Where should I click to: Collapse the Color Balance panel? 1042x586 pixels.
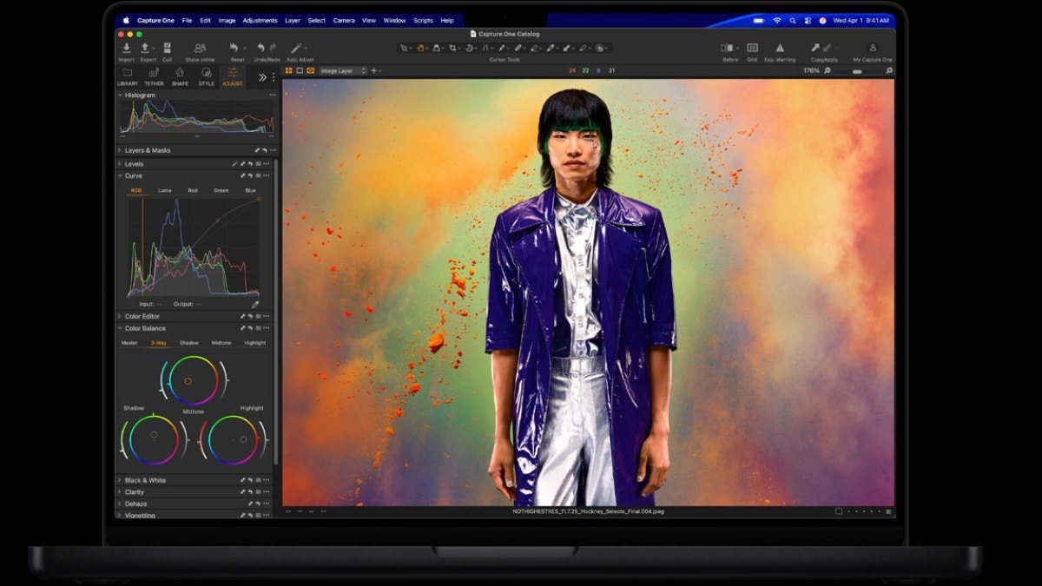120,328
